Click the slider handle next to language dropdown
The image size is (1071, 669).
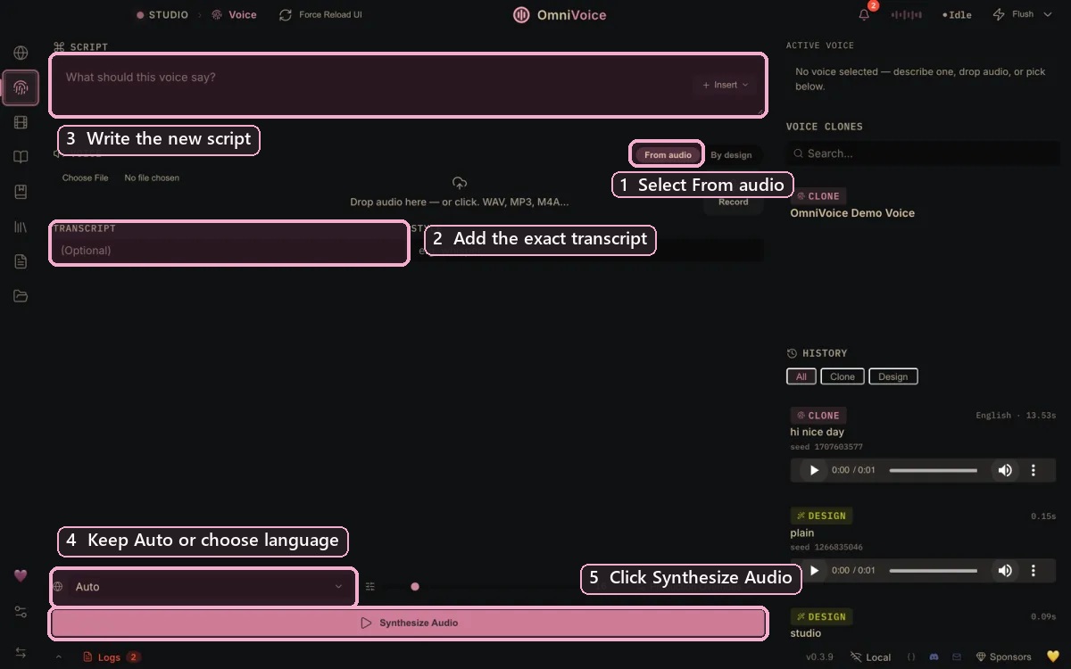(x=415, y=587)
